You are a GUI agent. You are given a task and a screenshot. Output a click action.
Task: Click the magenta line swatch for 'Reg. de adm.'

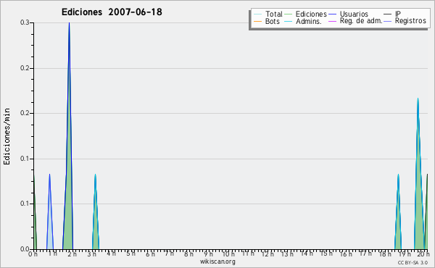pos(332,21)
